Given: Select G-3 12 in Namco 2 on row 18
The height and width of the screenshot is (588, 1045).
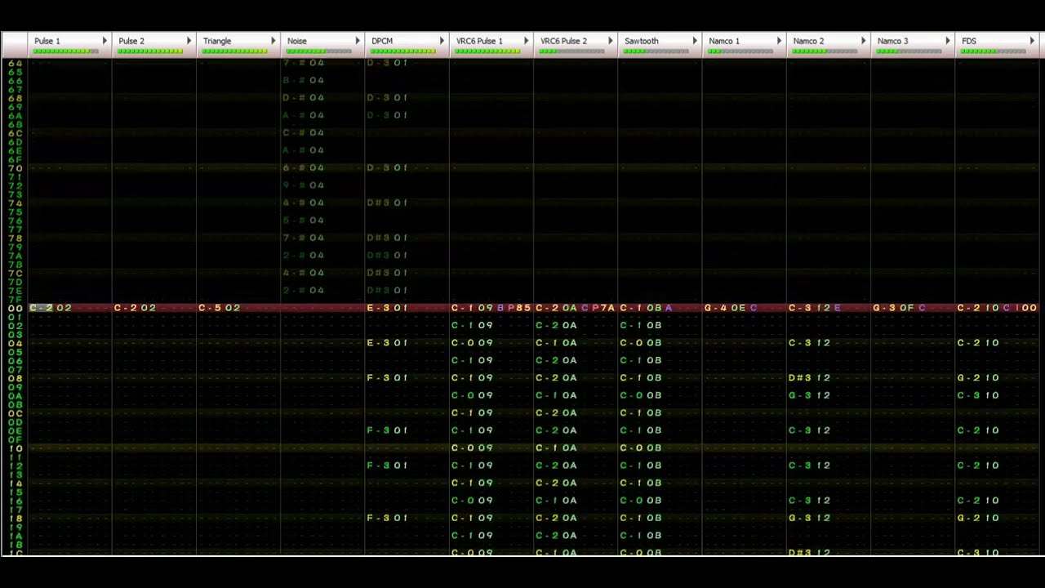Looking at the screenshot, I should point(809,518).
